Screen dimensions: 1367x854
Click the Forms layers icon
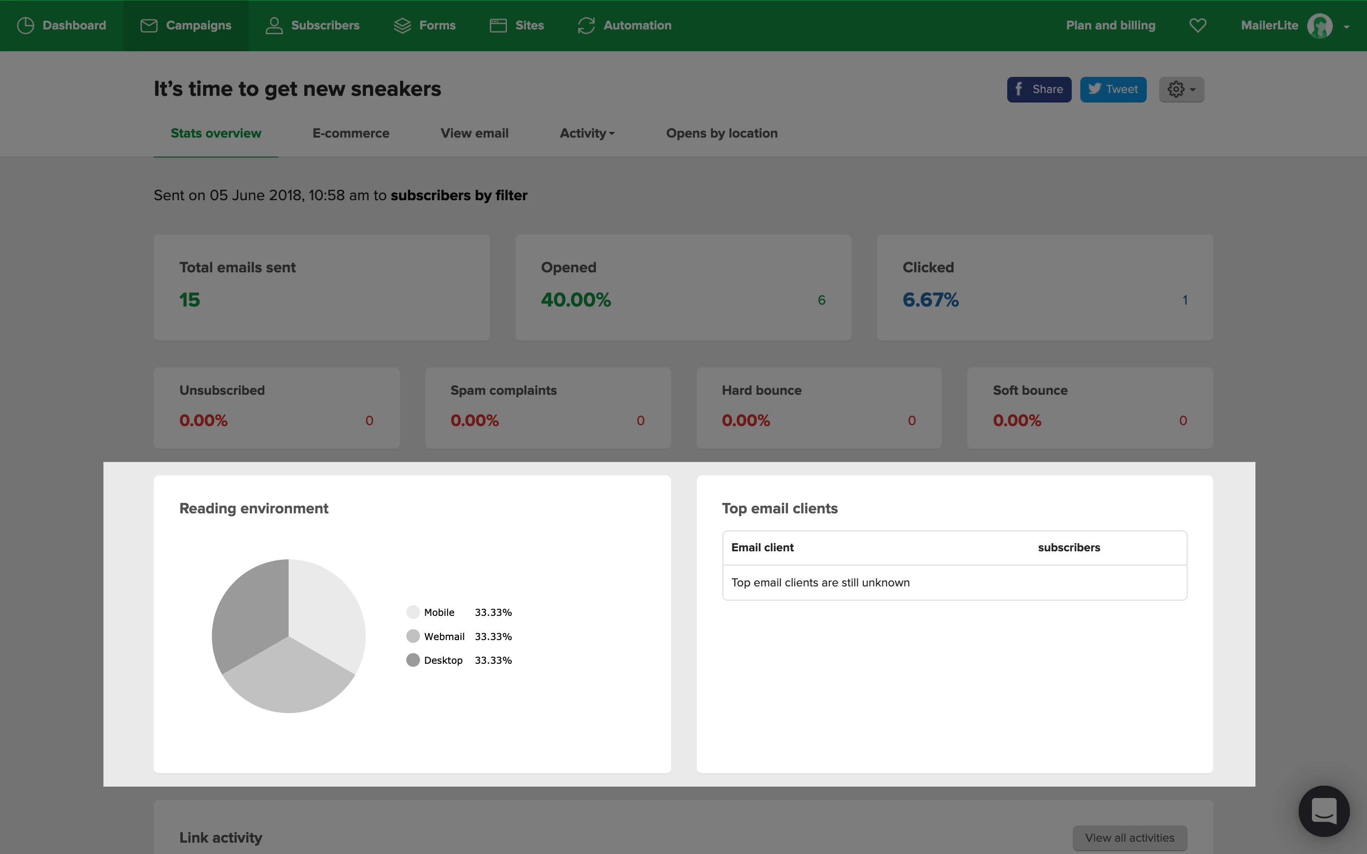click(402, 26)
